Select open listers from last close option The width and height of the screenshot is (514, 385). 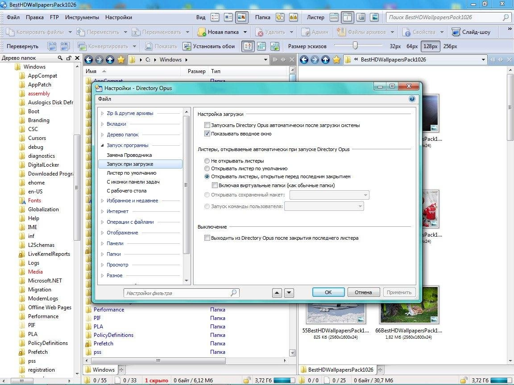tap(207, 176)
